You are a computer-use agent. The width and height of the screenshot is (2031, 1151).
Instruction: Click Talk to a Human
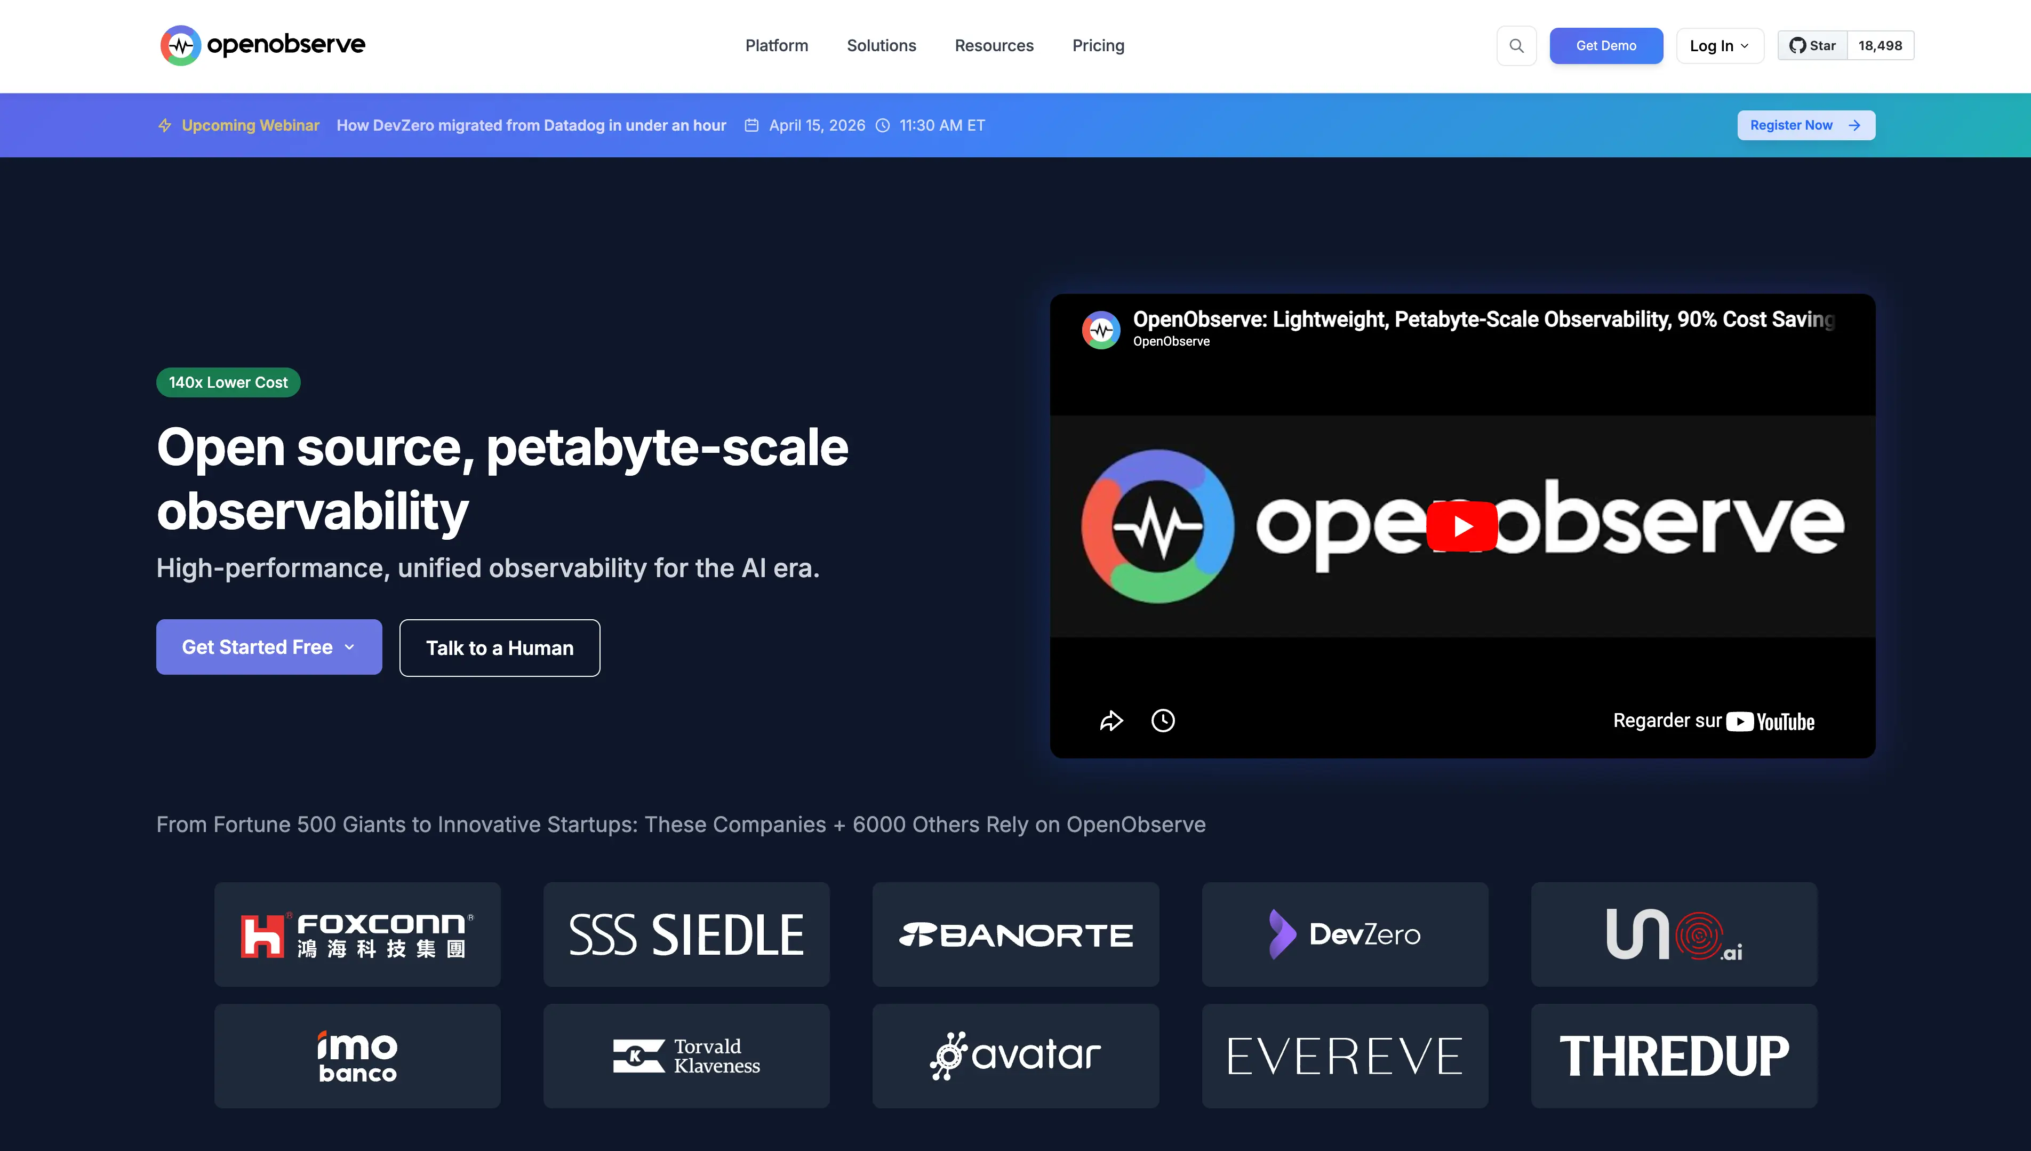499,648
